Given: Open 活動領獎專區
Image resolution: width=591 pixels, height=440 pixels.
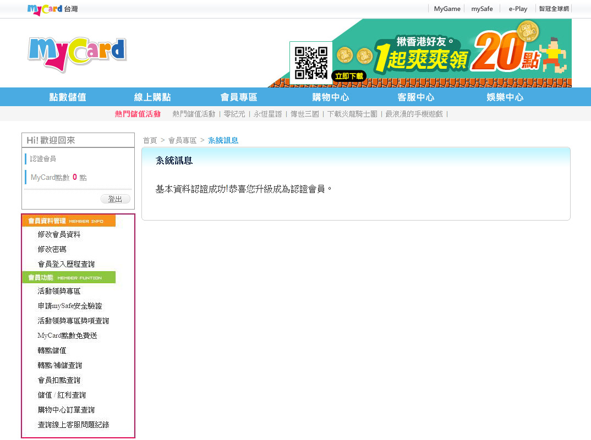Looking at the screenshot, I should (x=59, y=291).
